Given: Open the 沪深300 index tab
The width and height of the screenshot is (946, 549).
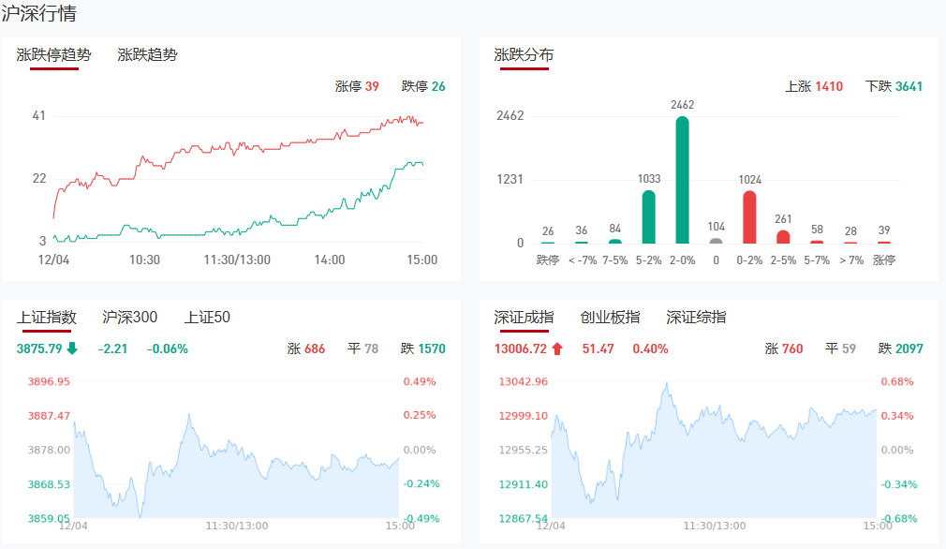Looking at the screenshot, I should click(x=129, y=318).
